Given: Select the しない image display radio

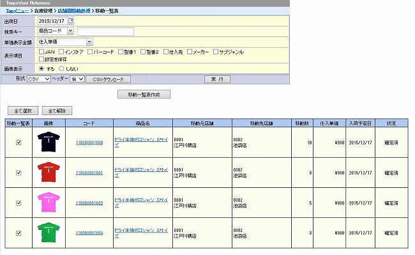Looking at the screenshot, I should tap(61, 68).
